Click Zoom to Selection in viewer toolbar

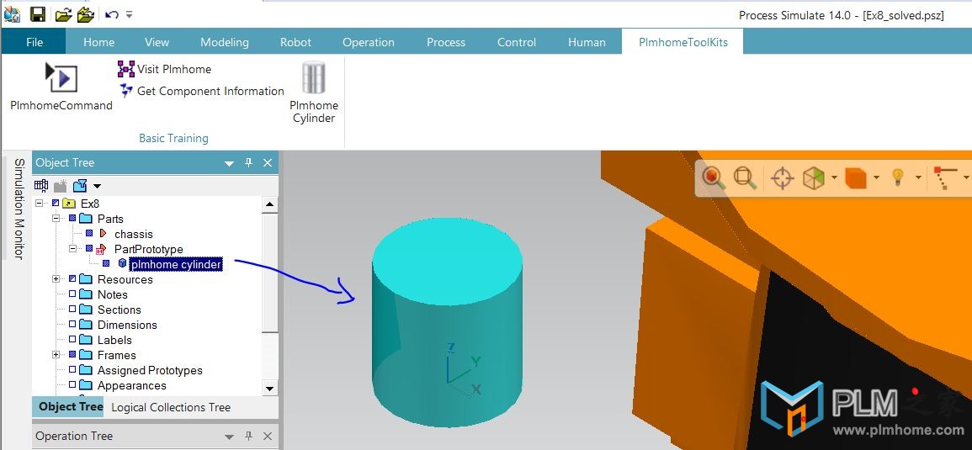[714, 177]
